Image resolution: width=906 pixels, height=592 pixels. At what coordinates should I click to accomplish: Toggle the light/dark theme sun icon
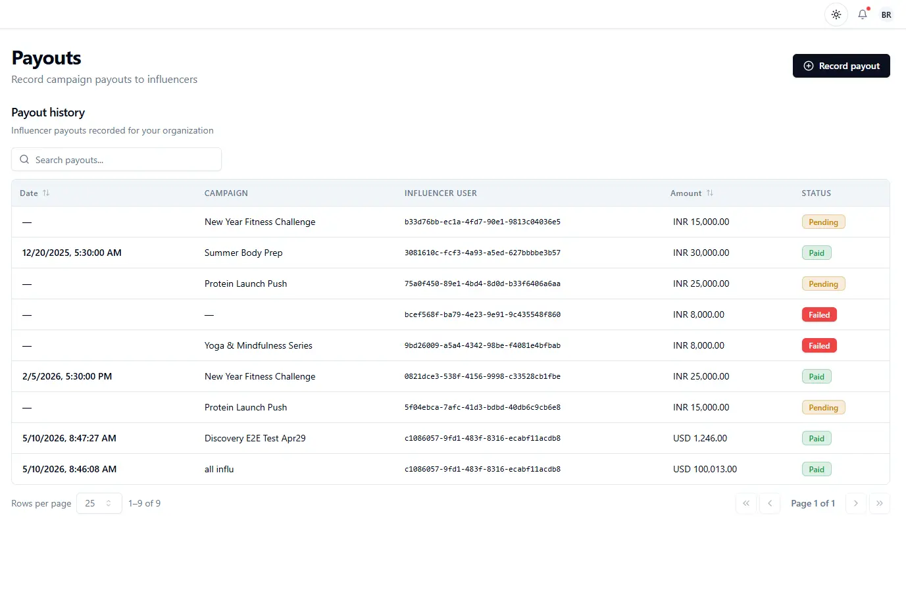click(x=836, y=14)
